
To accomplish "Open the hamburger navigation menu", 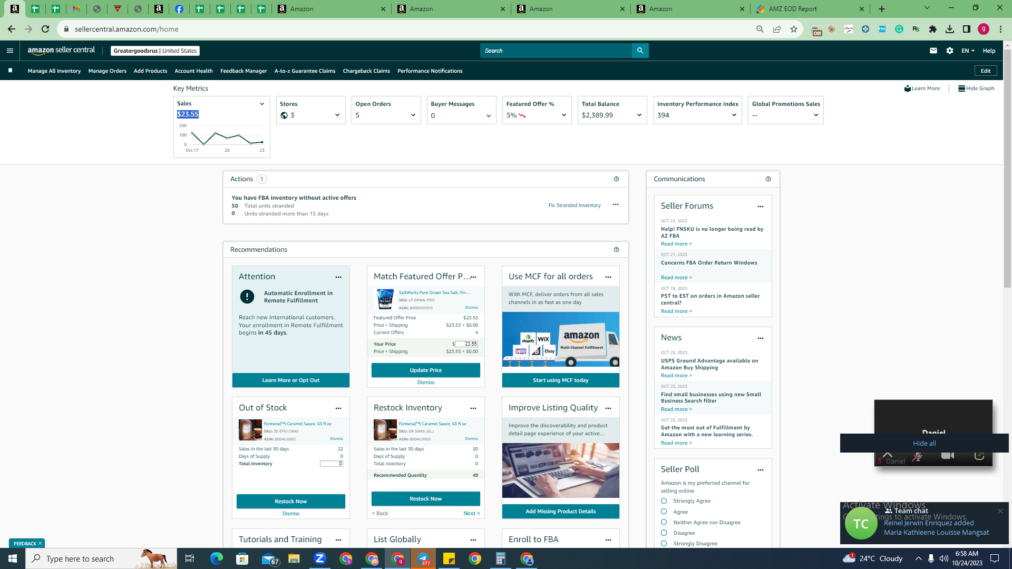I will [10, 51].
